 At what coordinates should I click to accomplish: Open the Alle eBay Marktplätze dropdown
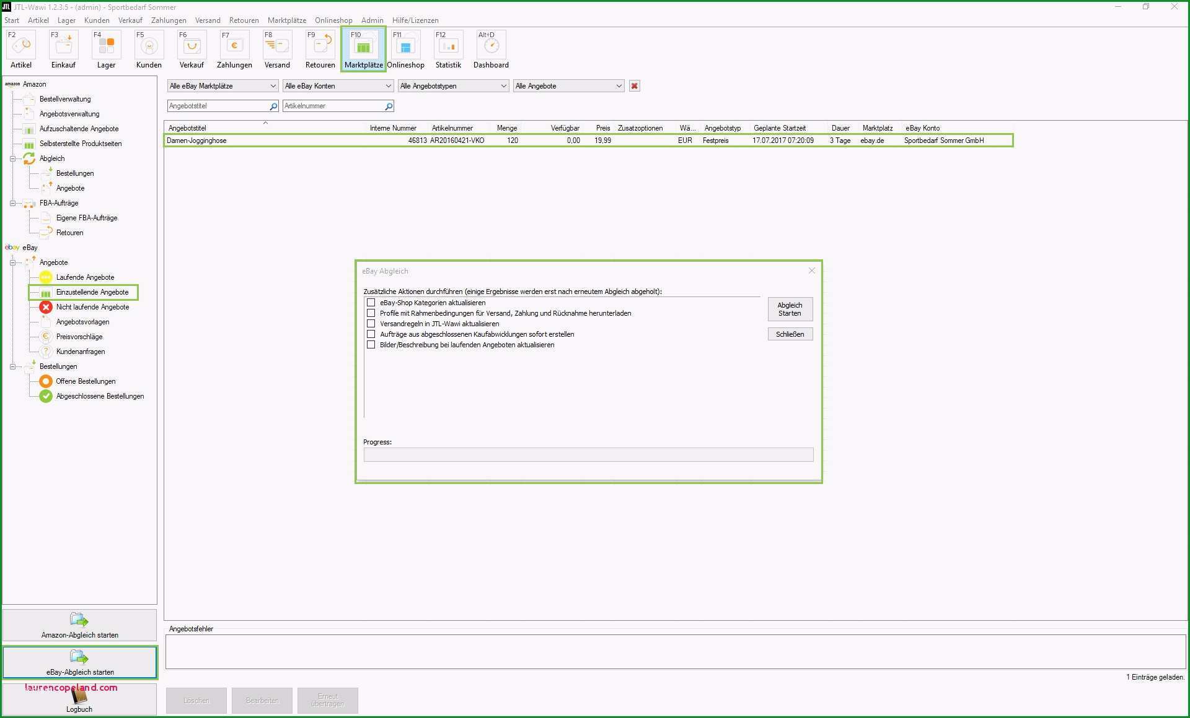click(223, 86)
